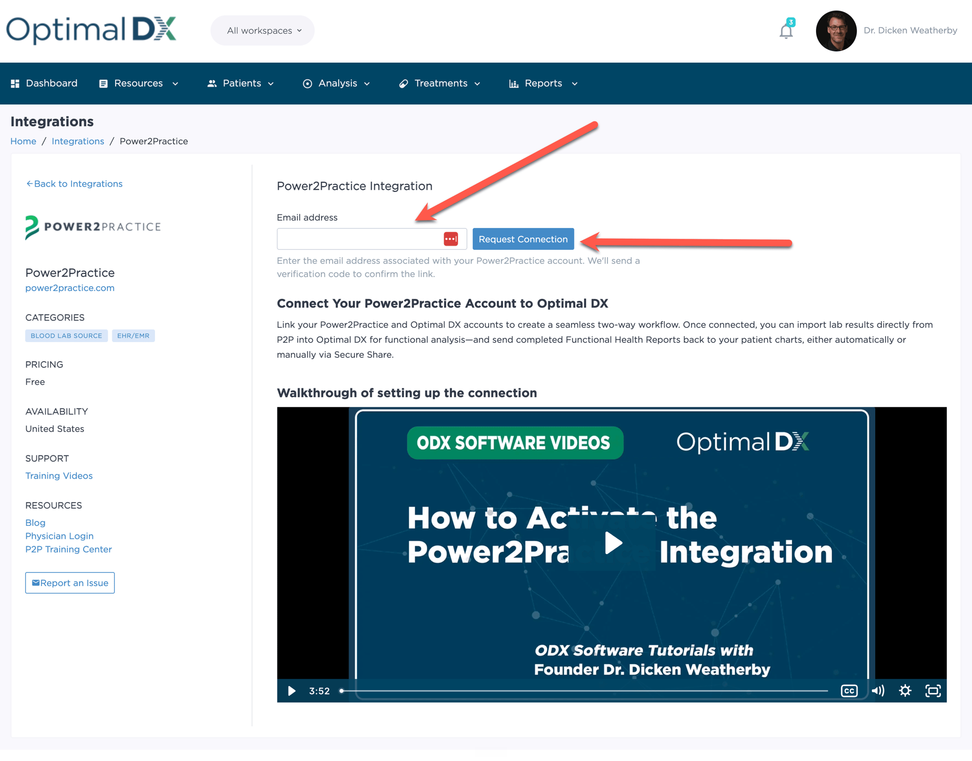Open the Analysis menu
This screenshot has width=972, height=761.
click(337, 84)
